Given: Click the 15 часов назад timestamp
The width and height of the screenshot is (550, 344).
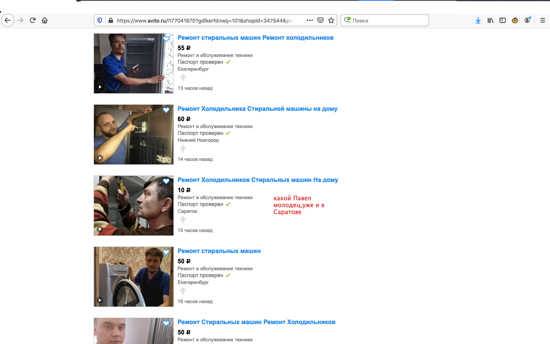Looking at the screenshot, I should click(195, 230).
